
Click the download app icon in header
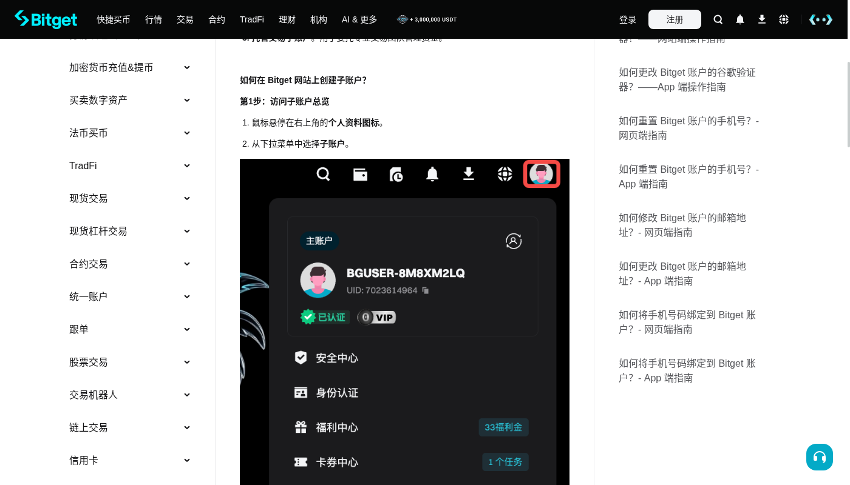tap(762, 19)
